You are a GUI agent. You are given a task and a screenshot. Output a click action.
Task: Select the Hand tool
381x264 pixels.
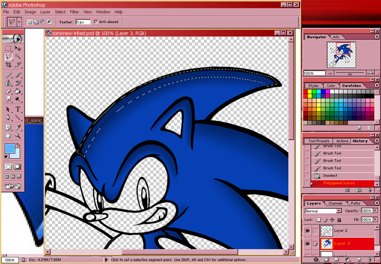(8, 136)
